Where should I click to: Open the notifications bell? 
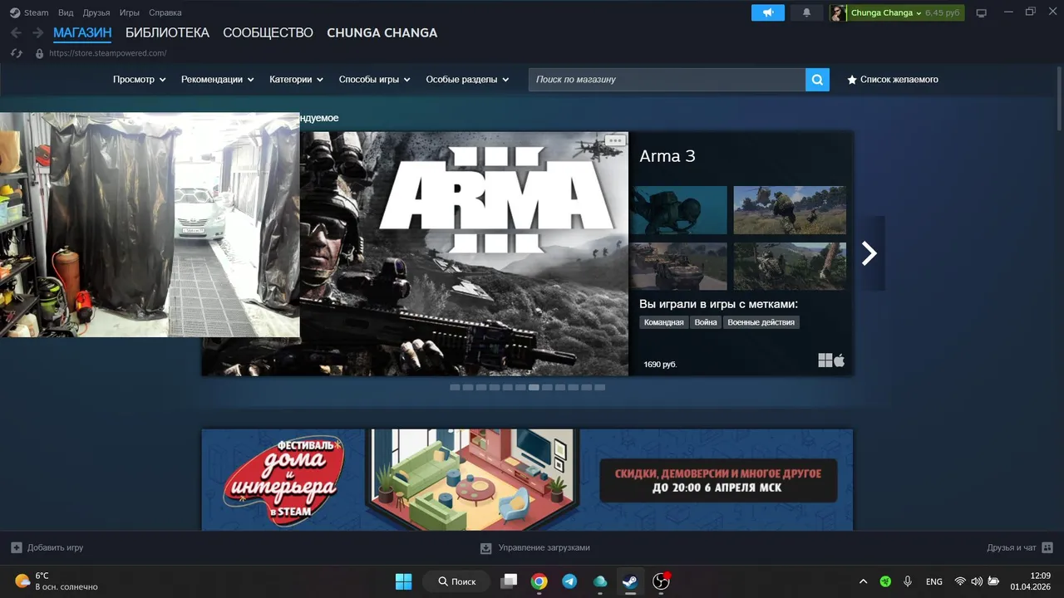click(x=806, y=12)
